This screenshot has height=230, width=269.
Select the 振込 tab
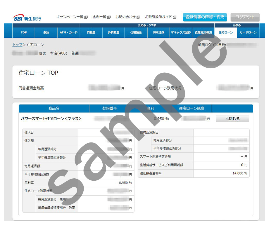click(x=46, y=32)
